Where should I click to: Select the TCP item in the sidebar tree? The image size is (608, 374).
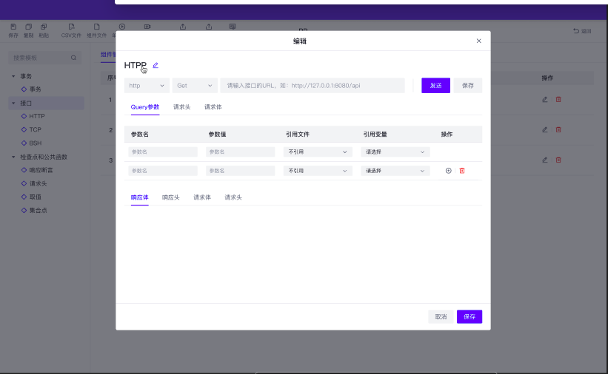[36, 129]
